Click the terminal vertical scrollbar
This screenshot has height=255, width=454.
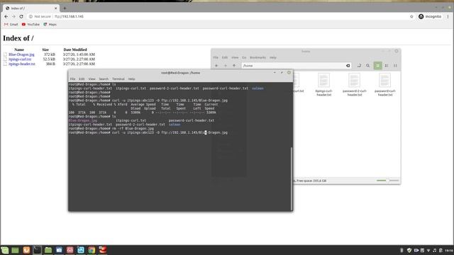[x=292, y=178]
